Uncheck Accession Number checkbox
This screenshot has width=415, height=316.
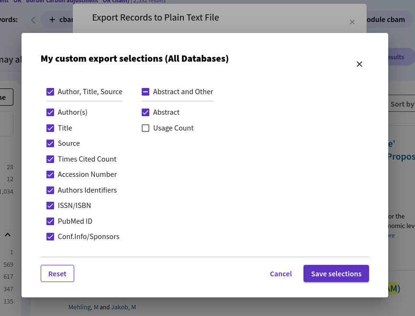(x=50, y=174)
